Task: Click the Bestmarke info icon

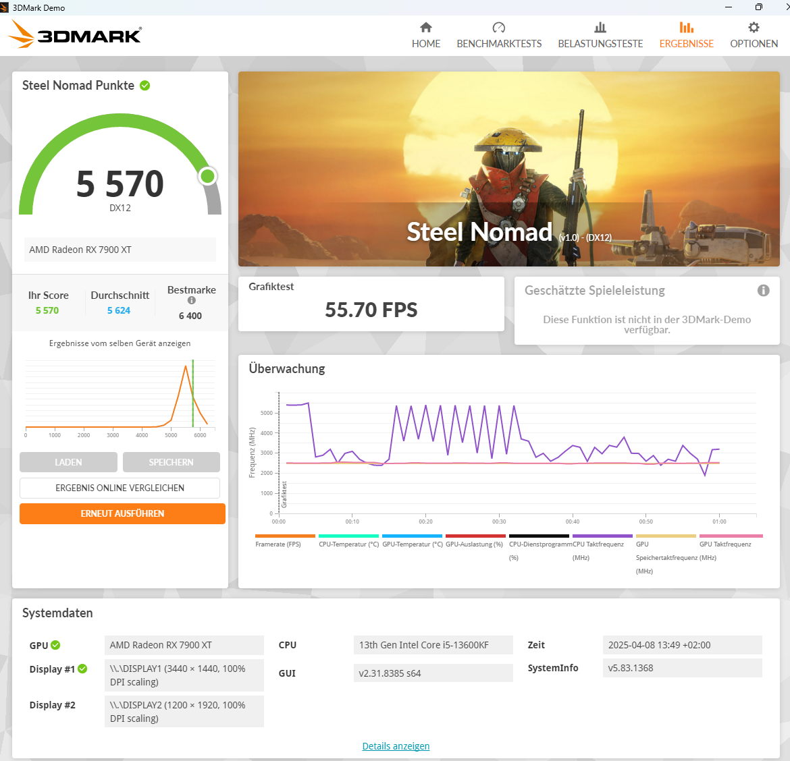Action: click(192, 300)
